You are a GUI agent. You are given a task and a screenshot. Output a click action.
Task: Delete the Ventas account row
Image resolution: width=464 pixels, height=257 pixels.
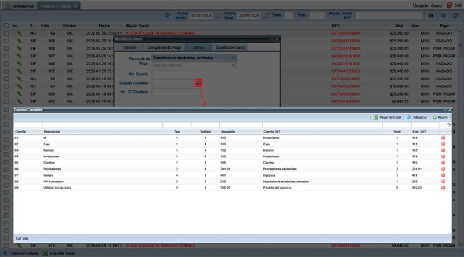(443, 175)
